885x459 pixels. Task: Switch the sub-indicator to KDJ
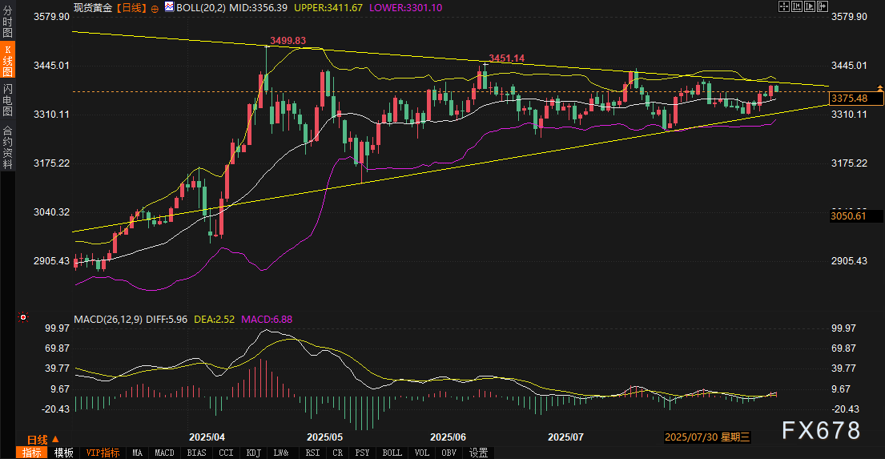tap(253, 453)
